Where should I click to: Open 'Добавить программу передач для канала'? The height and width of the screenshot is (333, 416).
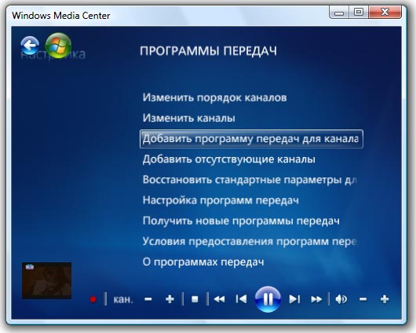click(x=251, y=139)
